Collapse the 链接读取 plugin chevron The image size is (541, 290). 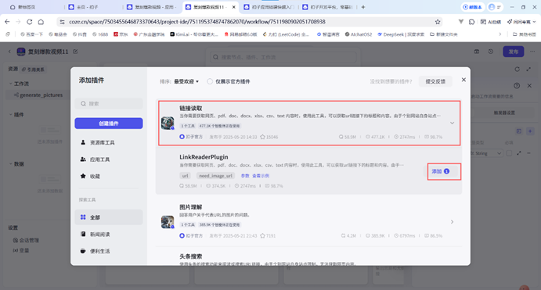coord(452,123)
